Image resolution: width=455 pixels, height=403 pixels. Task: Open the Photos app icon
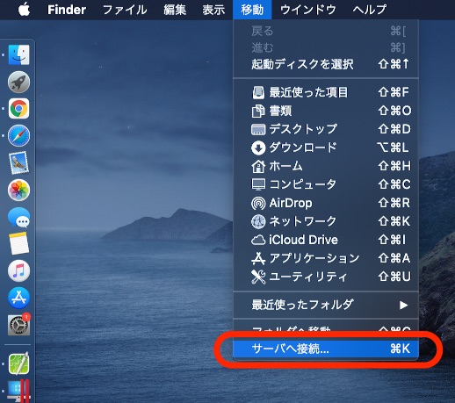(18, 190)
